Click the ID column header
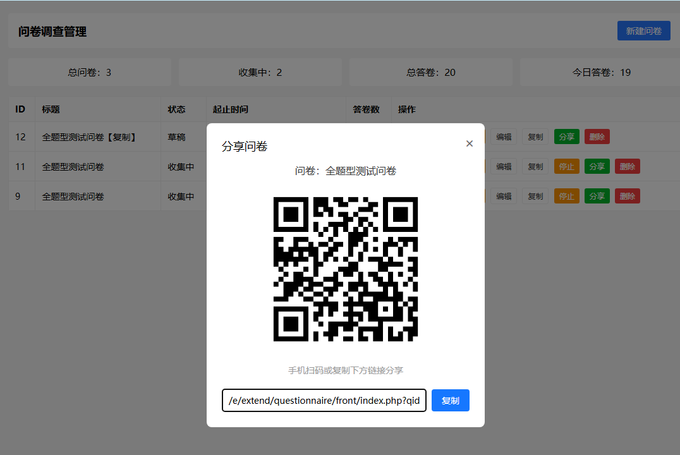 click(x=20, y=109)
